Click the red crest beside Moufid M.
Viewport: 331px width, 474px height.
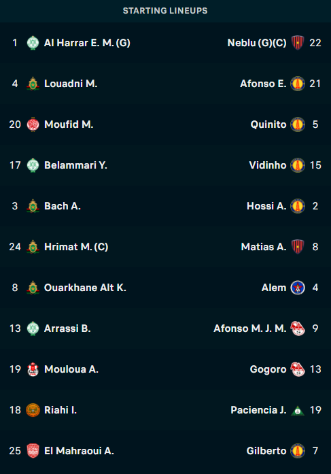coord(33,124)
